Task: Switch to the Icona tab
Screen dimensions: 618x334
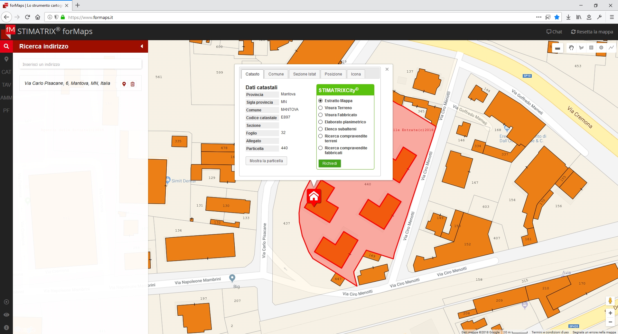Action: click(356, 74)
